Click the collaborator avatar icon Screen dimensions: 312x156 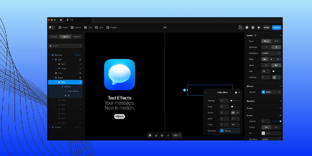point(241,27)
